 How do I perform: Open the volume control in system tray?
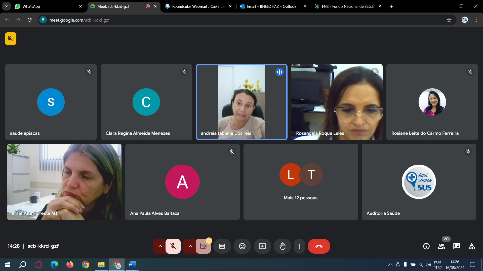coord(428,265)
